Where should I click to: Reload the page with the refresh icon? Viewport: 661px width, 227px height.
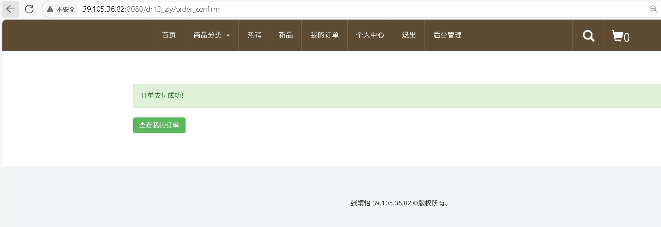pos(29,9)
